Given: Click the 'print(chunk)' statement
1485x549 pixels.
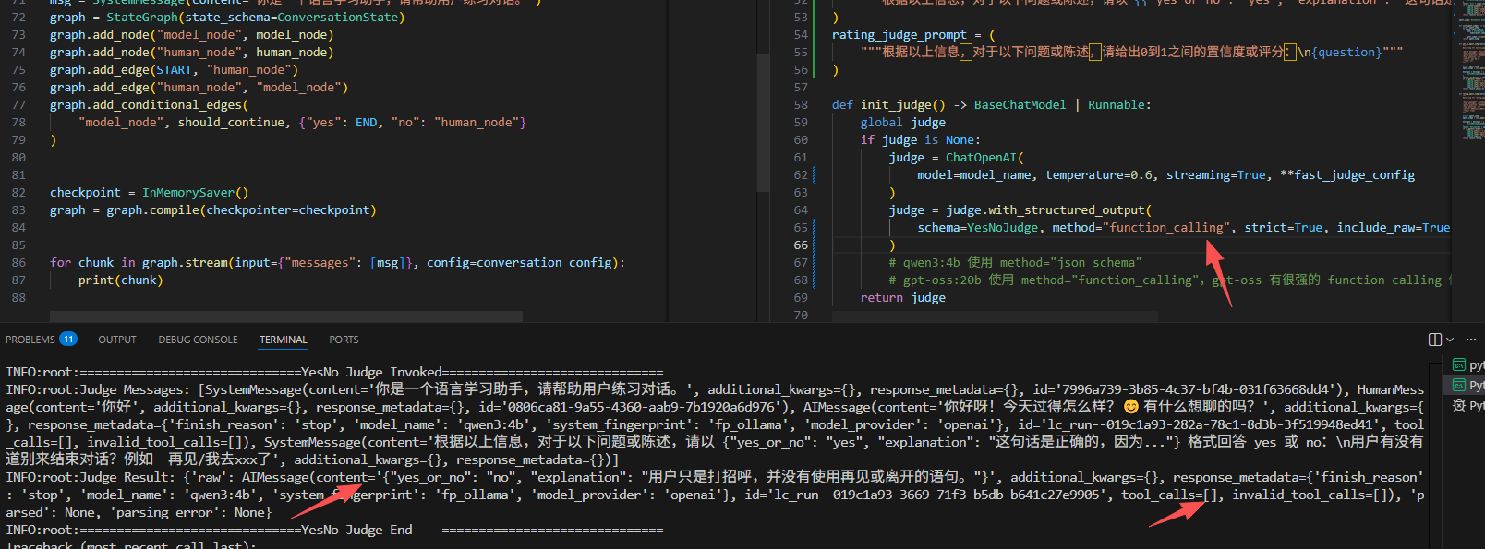Looking at the screenshot, I should 120,280.
